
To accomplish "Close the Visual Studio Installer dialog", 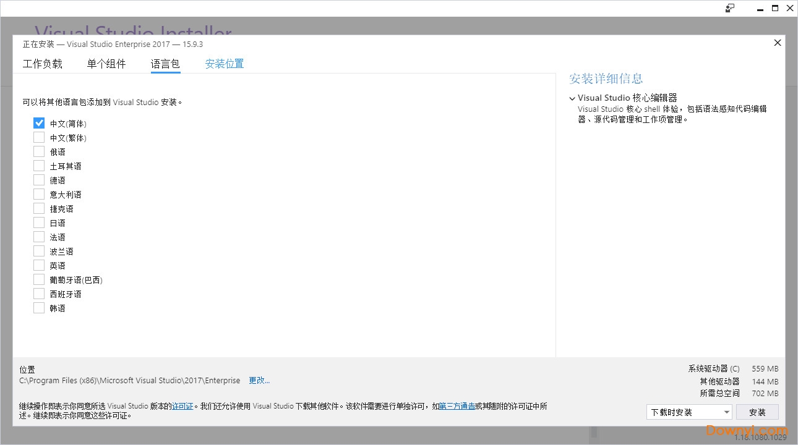I will coord(777,43).
